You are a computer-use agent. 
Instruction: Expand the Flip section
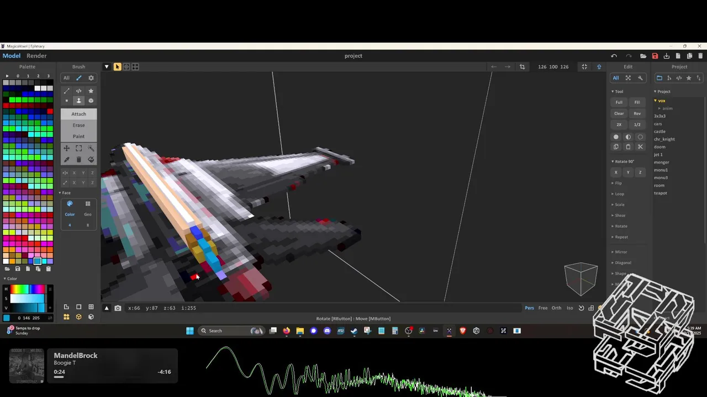pyautogui.click(x=616, y=183)
